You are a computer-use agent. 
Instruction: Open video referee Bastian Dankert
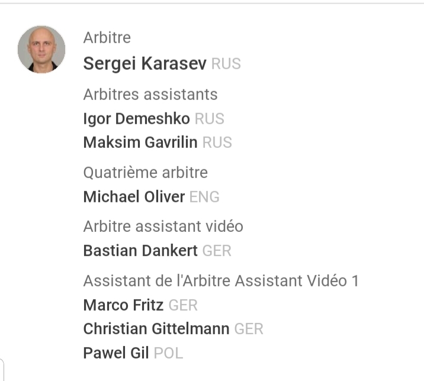click(x=140, y=251)
